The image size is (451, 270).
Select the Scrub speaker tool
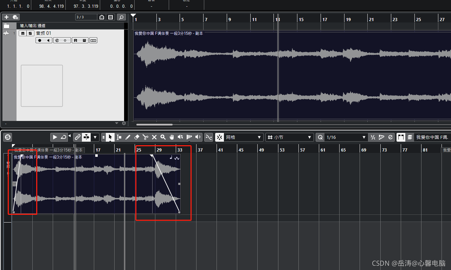pyautogui.click(x=181, y=137)
